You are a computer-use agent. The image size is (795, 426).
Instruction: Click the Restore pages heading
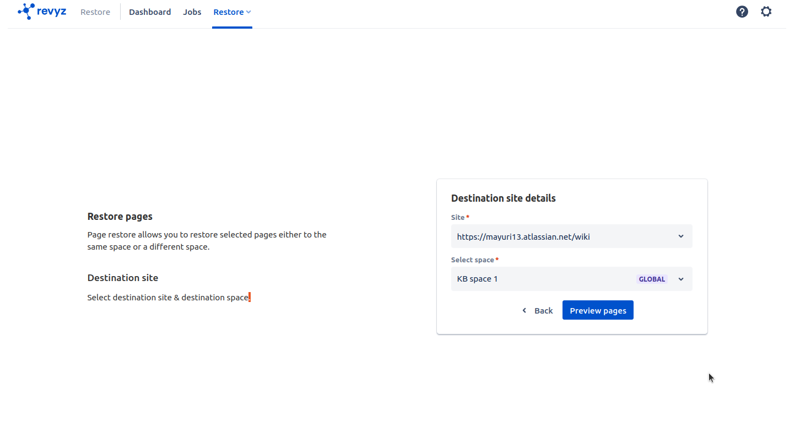[120, 217]
